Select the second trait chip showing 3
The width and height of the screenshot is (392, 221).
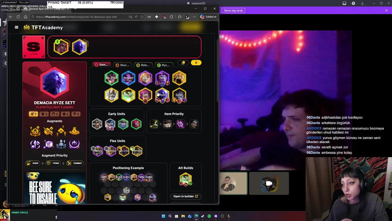click(44, 114)
